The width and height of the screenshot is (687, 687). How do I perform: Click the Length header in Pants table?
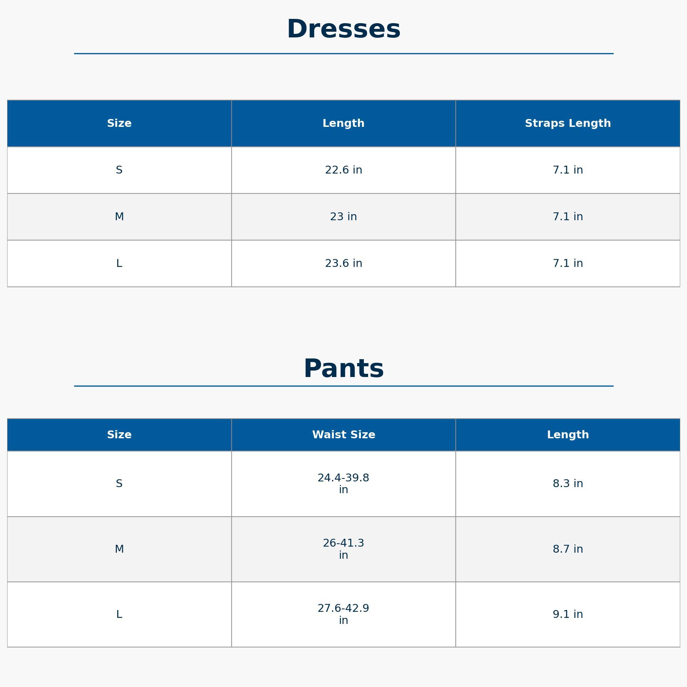(568, 435)
